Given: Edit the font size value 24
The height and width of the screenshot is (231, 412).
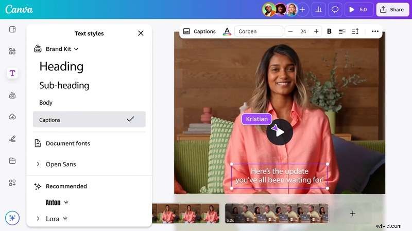Looking at the screenshot, I should click(303, 31).
